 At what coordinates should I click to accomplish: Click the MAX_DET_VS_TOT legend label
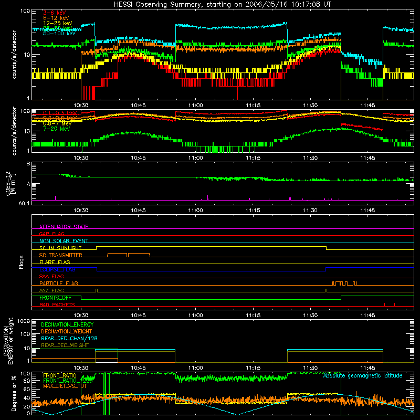[65, 386]
